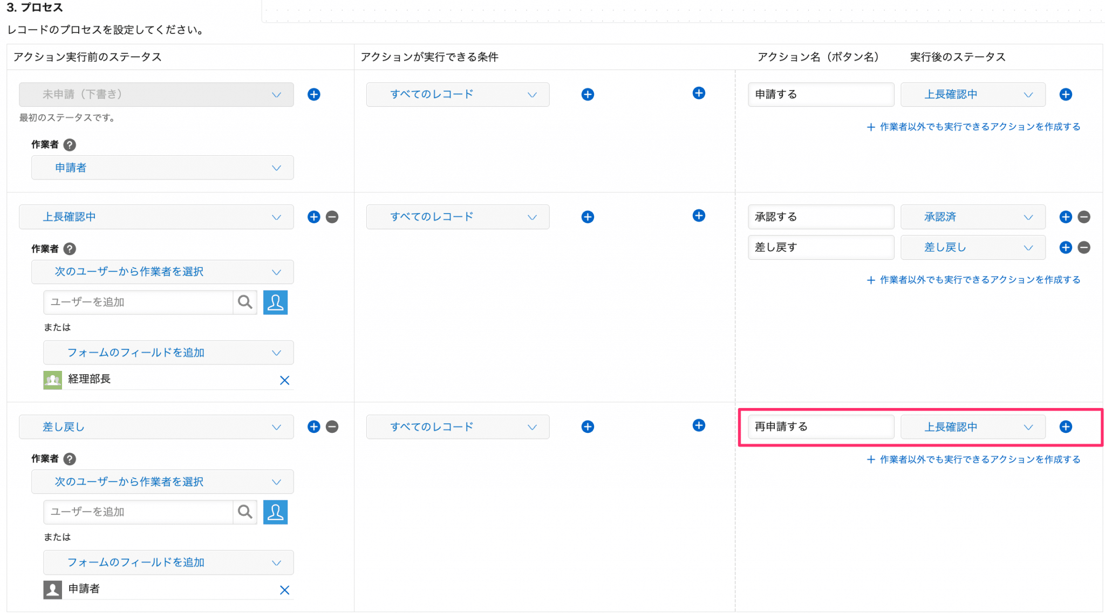Remove the 上長確認中 status row

coord(332,217)
